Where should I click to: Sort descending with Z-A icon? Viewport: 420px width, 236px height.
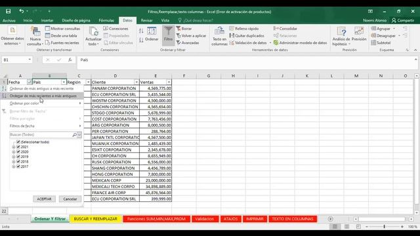click(x=141, y=40)
